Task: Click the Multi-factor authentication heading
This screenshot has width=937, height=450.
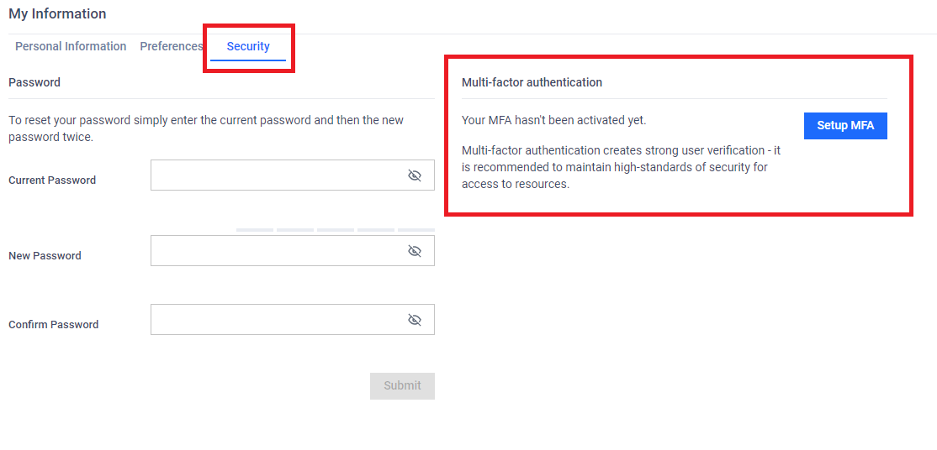Action: tap(532, 82)
